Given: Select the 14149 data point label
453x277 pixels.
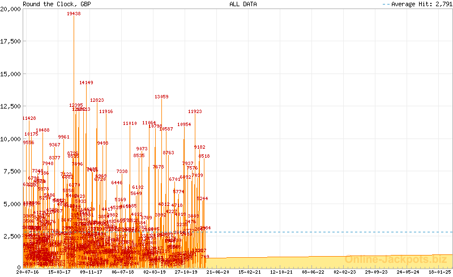Looking at the screenshot, I should click(x=86, y=83).
